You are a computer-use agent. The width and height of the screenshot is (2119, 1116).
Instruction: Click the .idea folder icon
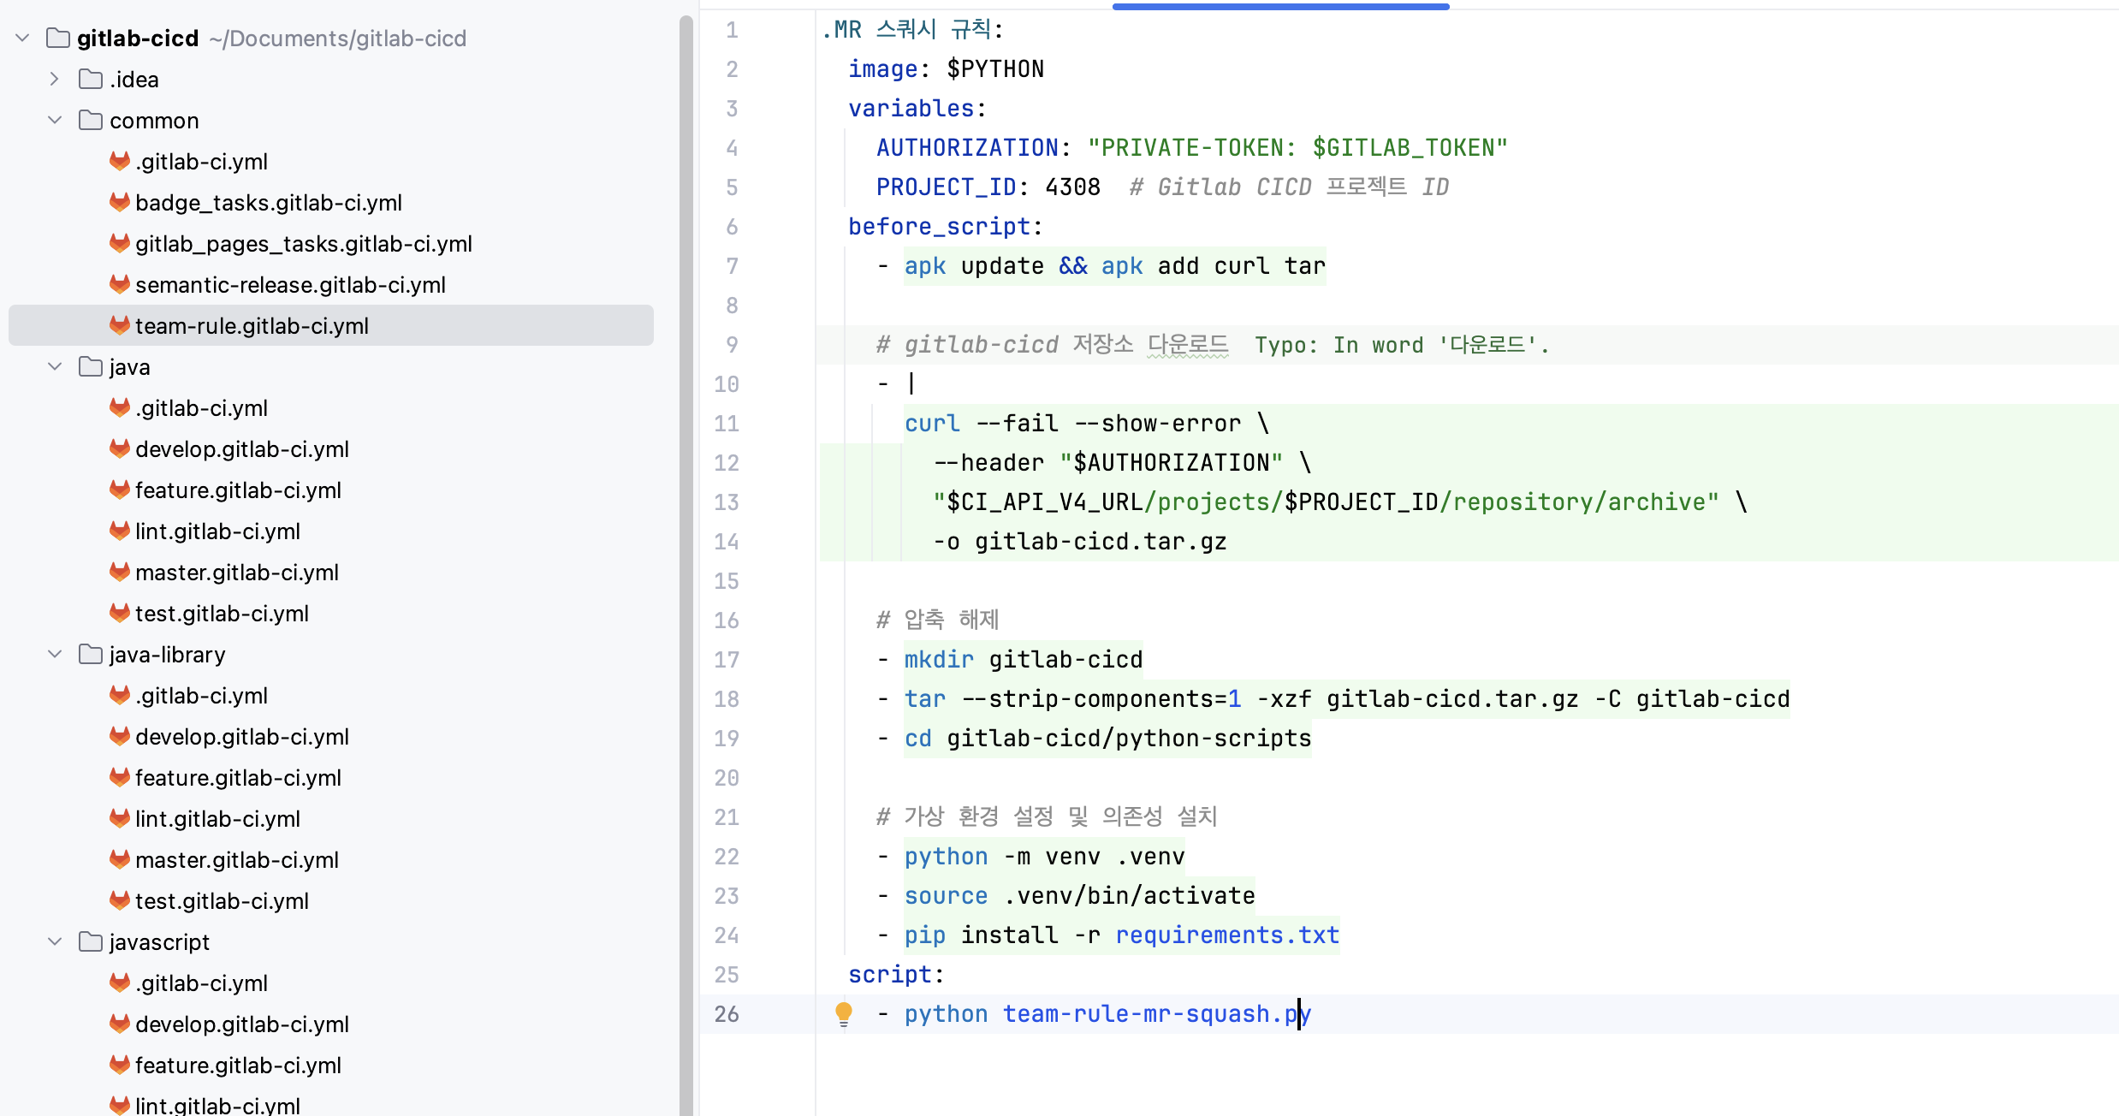pos(90,79)
